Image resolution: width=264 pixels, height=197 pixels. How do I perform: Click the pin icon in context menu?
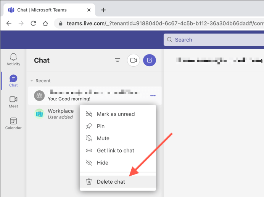pyautogui.click(x=89, y=126)
